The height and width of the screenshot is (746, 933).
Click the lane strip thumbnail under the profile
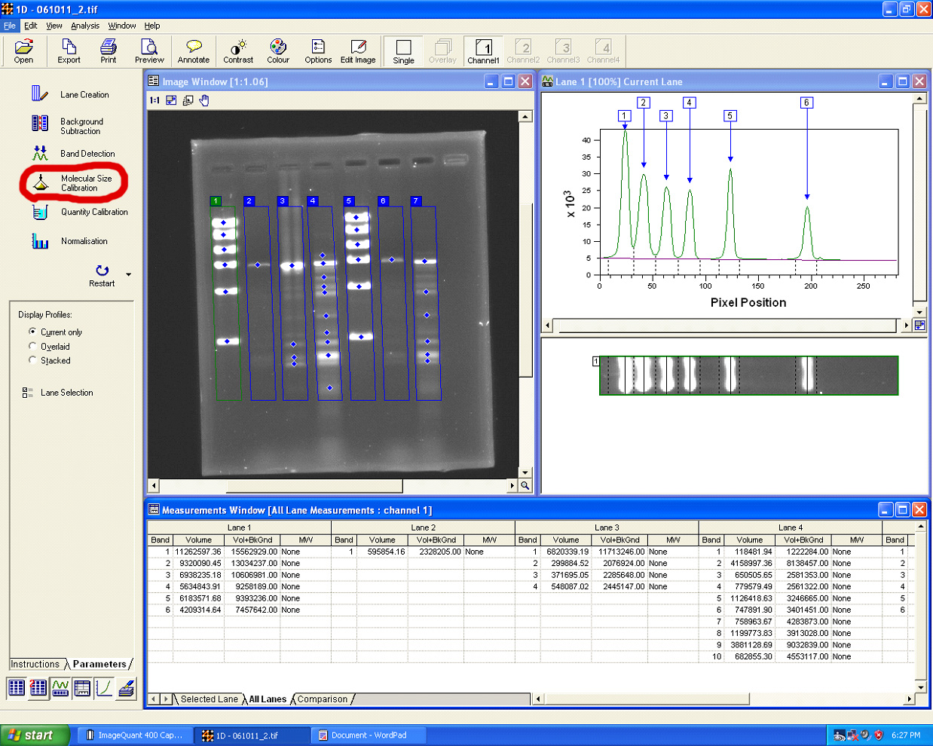point(748,375)
